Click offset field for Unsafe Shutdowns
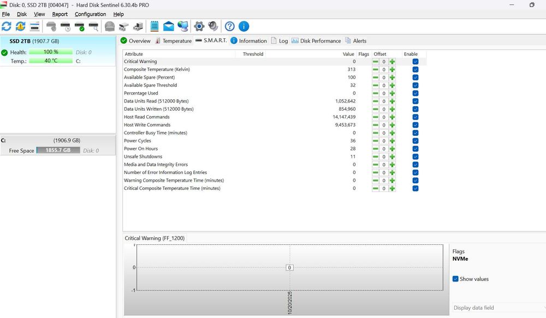The width and height of the screenshot is (546, 318). click(x=384, y=157)
